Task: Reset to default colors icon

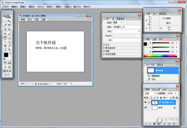Action: click(4, 59)
